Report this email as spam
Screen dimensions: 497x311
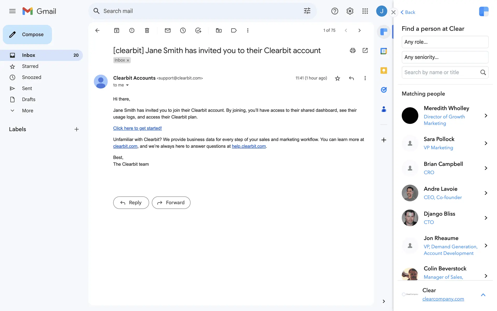click(x=132, y=31)
